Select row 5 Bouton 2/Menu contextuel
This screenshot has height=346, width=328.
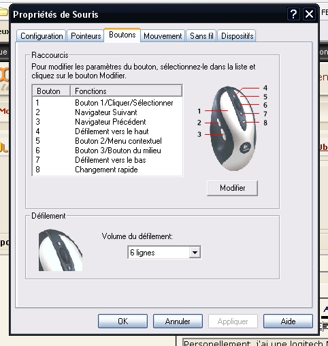(108, 141)
